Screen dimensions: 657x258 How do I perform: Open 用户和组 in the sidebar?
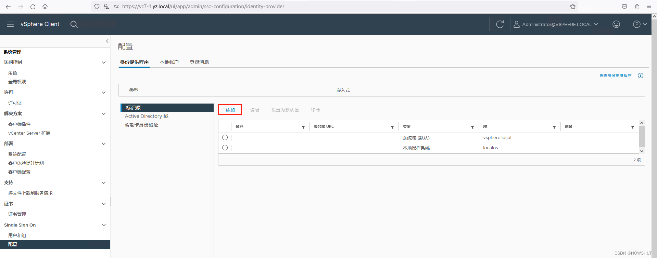pyautogui.click(x=17, y=235)
